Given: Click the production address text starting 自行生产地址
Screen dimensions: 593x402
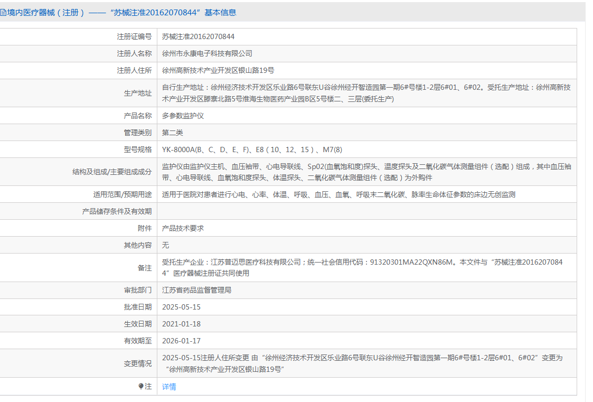Looking at the screenshot, I should [x=366, y=93].
